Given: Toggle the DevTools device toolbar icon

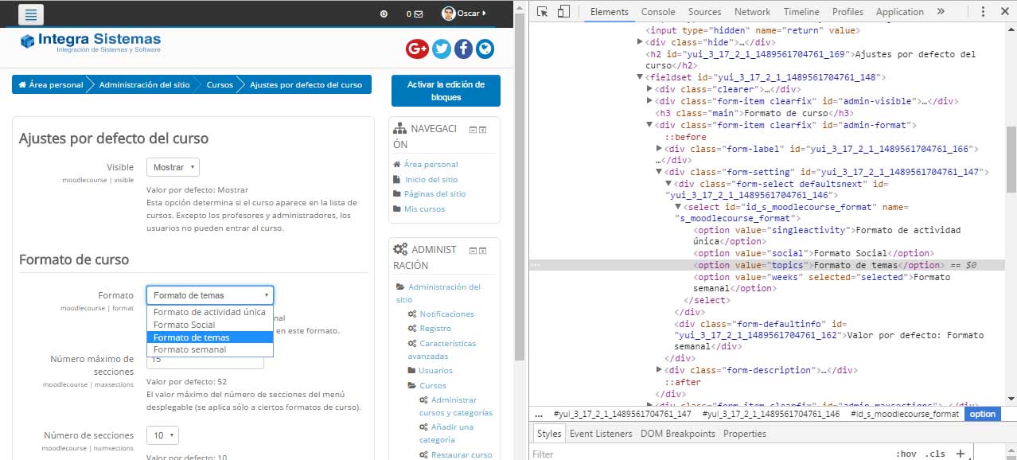Looking at the screenshot, I should pos(563,12).
